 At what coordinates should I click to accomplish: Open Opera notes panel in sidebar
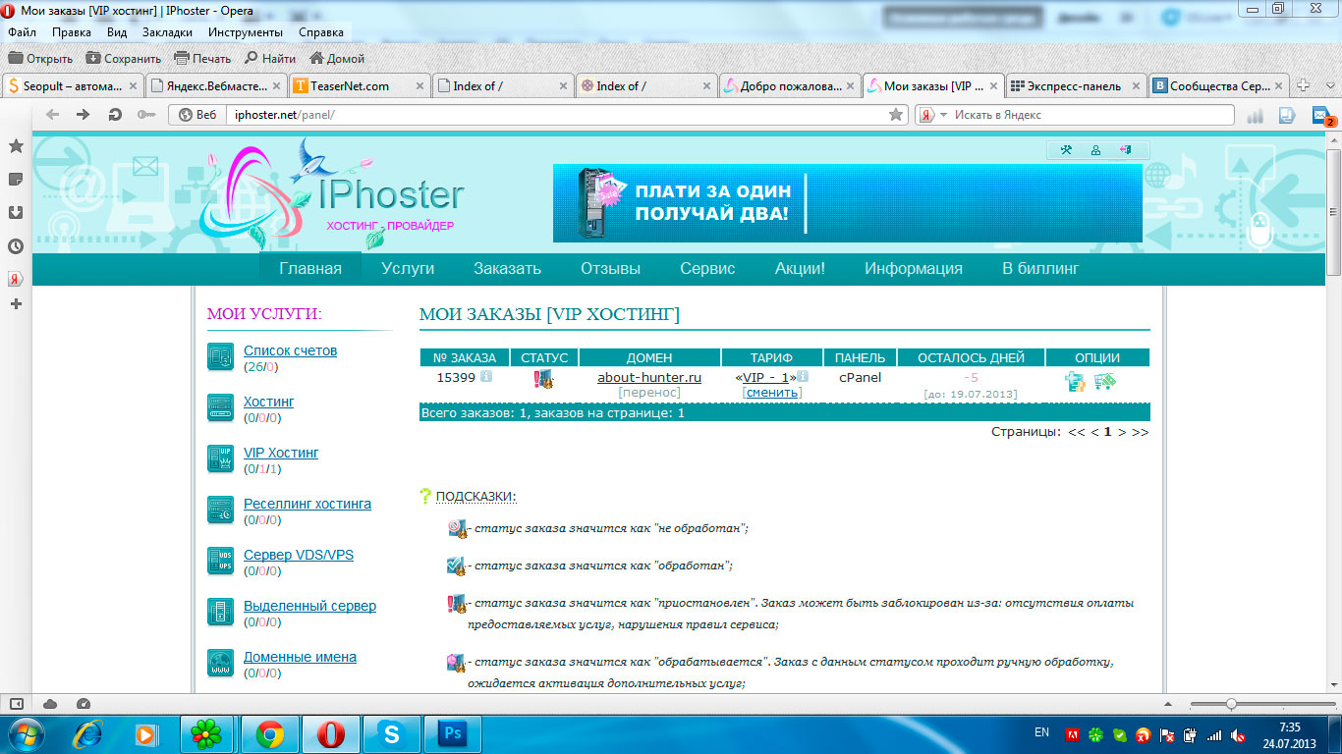pyautogui.click(x=16, y=180)
